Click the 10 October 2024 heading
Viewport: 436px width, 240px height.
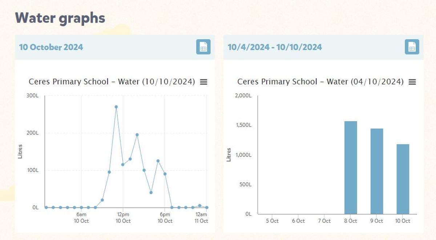click(x=51, y=47)
